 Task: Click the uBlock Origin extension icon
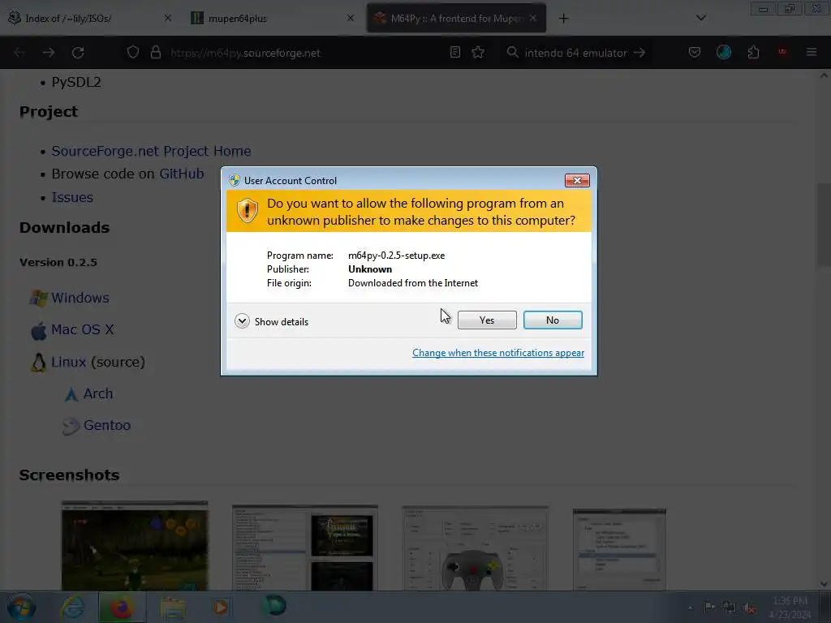(x=782, y=52)
